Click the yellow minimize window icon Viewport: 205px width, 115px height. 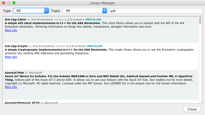pyautogui.click(x=9, y=3)
